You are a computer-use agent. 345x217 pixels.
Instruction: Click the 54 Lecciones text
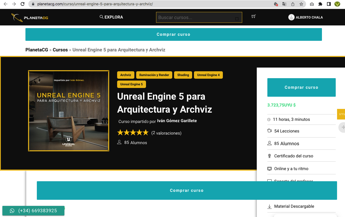pos(287,131)
